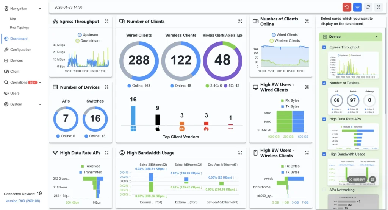Uncheck the Number of Devices checkbox

click(x=324, y=83)
